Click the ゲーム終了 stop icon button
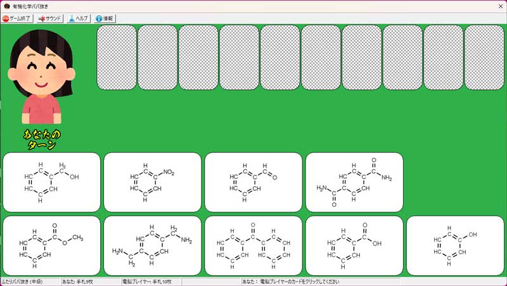The height and width of the screenshot is (286, 507). 18,18
